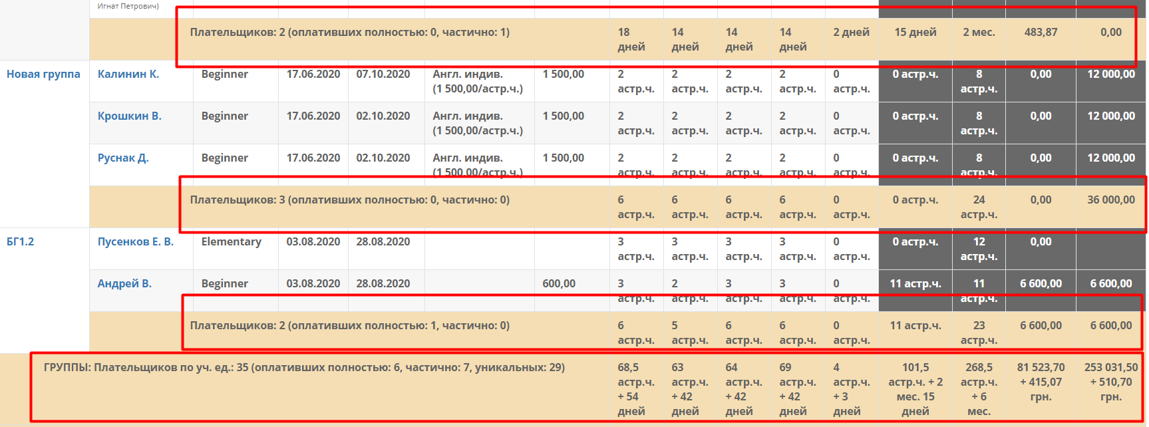Open student Пусенков Е. В. profile link
Viewport: 1149px width, 427px height.
tap(136, 241)
